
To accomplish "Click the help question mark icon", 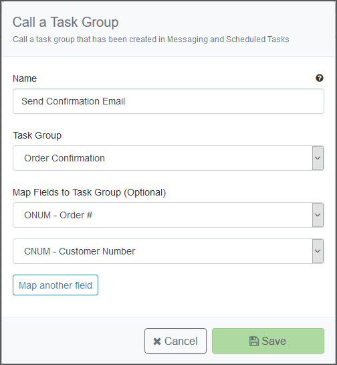I will click(320, 78).
